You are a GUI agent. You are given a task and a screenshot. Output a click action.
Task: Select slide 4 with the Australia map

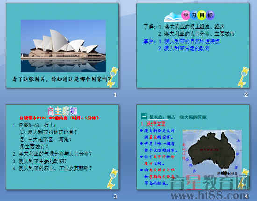193,147
